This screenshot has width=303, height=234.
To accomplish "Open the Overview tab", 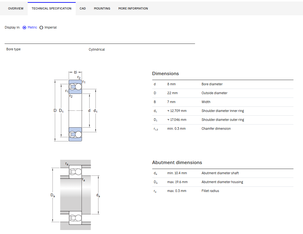I will (x=16, y=9).
